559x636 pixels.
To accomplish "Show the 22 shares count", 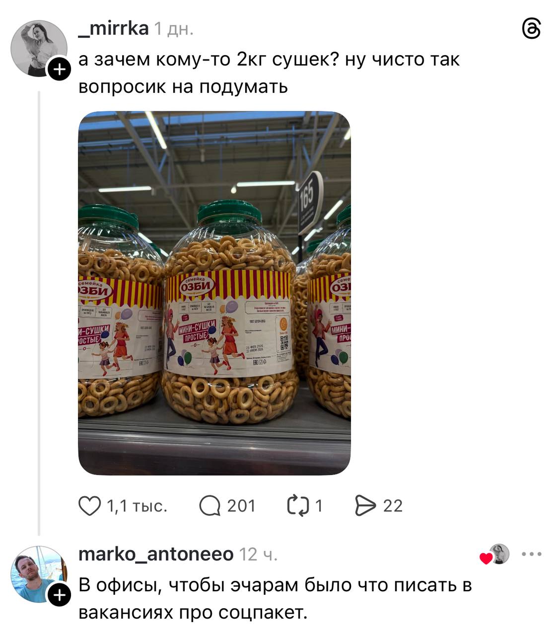I will tap(393, 506).
